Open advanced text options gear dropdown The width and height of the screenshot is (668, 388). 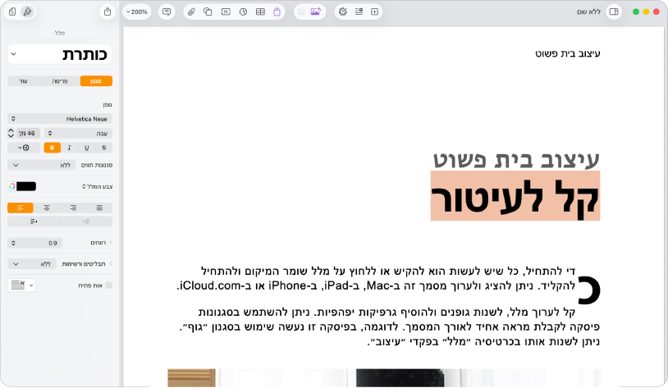[24, 148]
